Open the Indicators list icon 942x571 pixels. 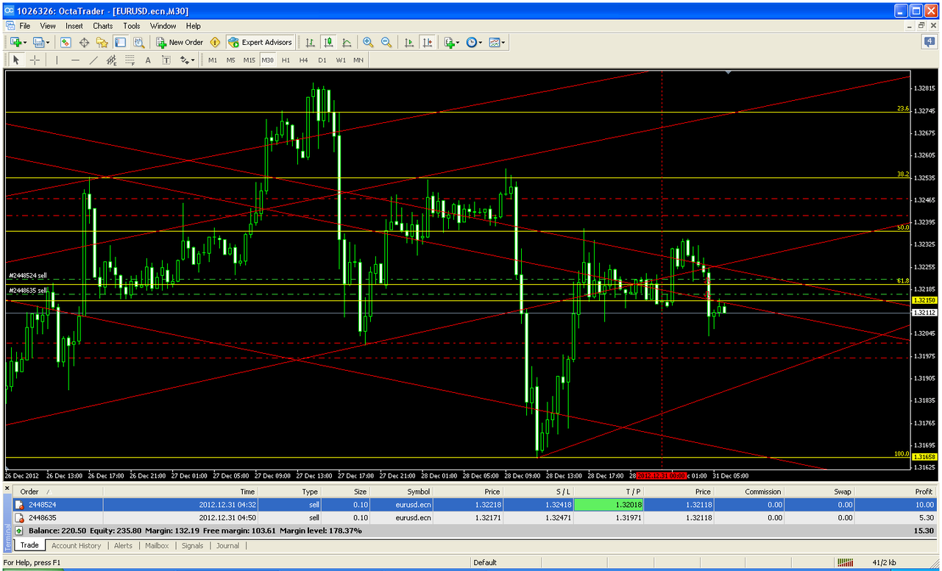pyautogui.click(x=449, y=42)
